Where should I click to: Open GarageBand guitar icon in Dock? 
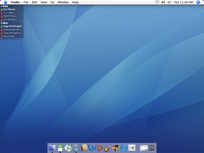108,148
